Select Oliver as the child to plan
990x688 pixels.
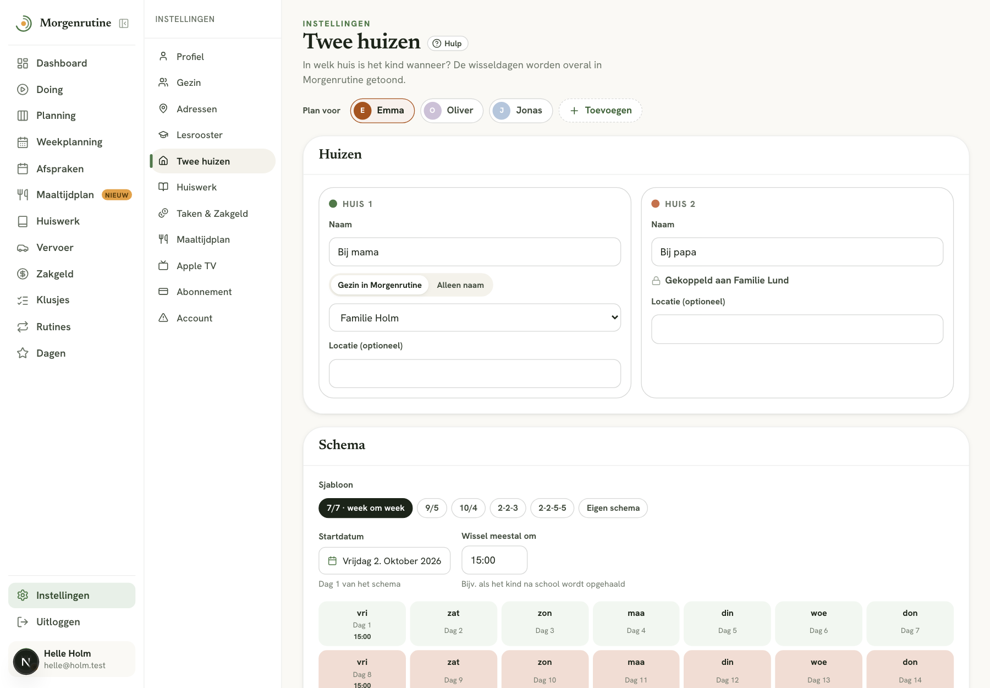452,111
